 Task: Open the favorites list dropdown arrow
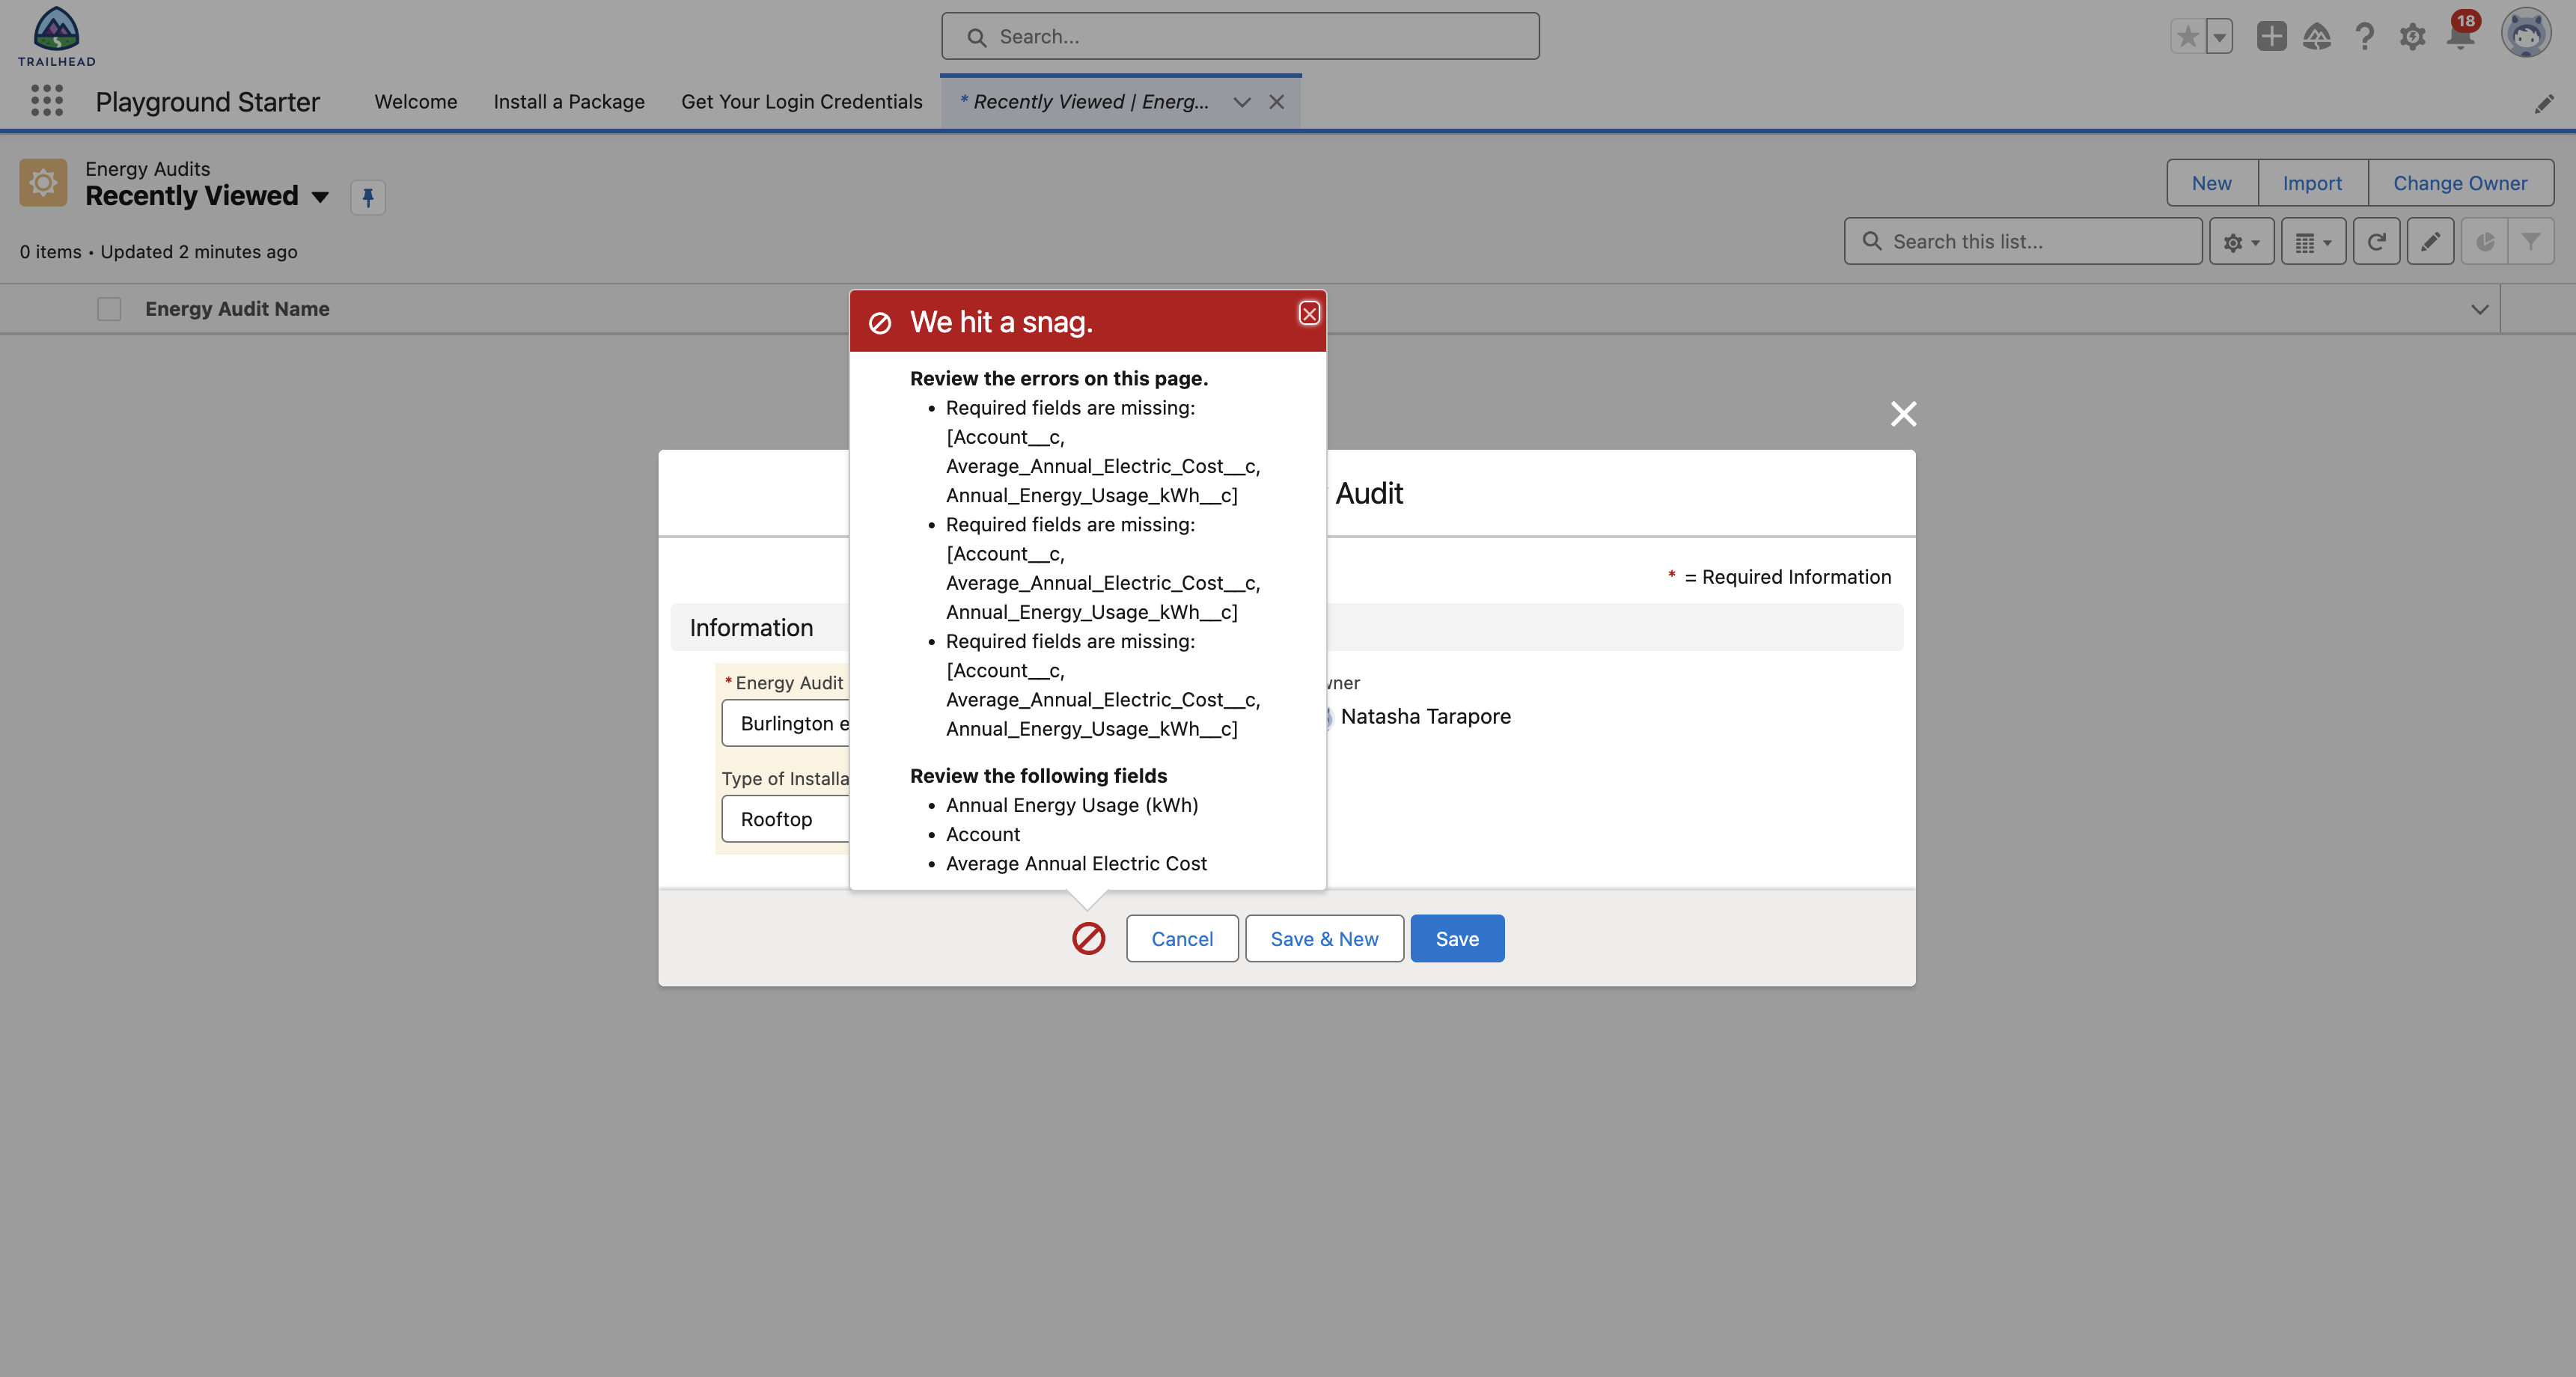pyautogui.click(x=2219, y=37)
